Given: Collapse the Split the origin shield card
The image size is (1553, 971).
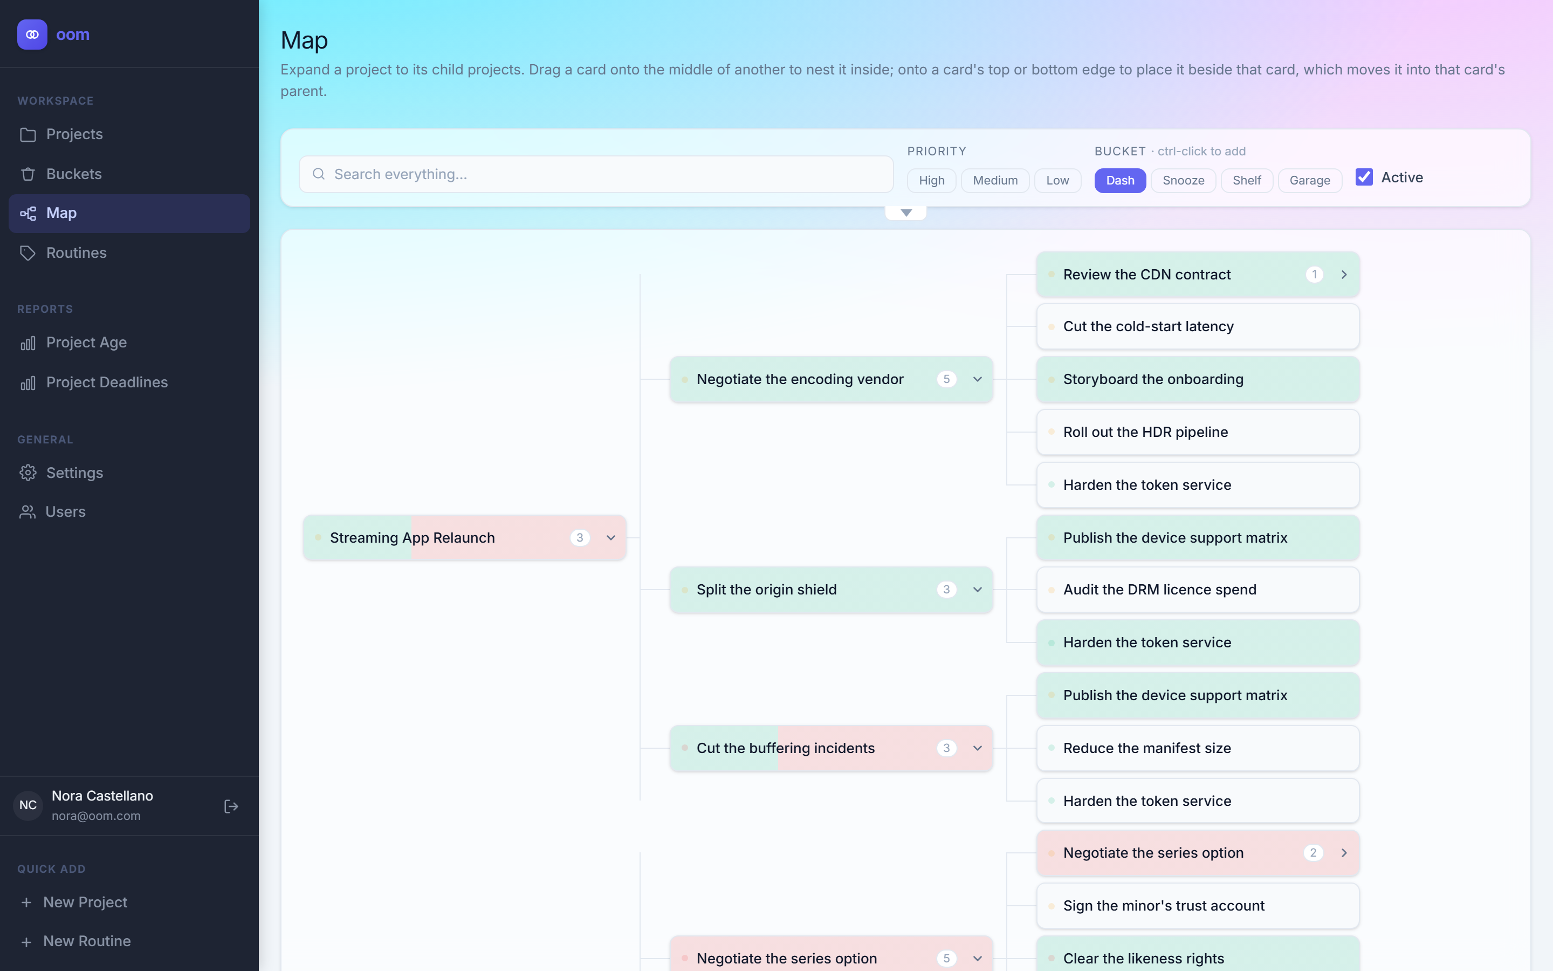Looking at the screenshot, I should pos(977,590).
